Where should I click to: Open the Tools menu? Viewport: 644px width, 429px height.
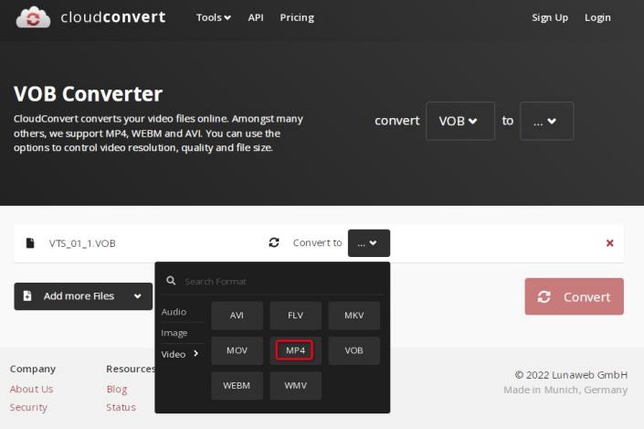pyautogui.click(x=213, y=17)
